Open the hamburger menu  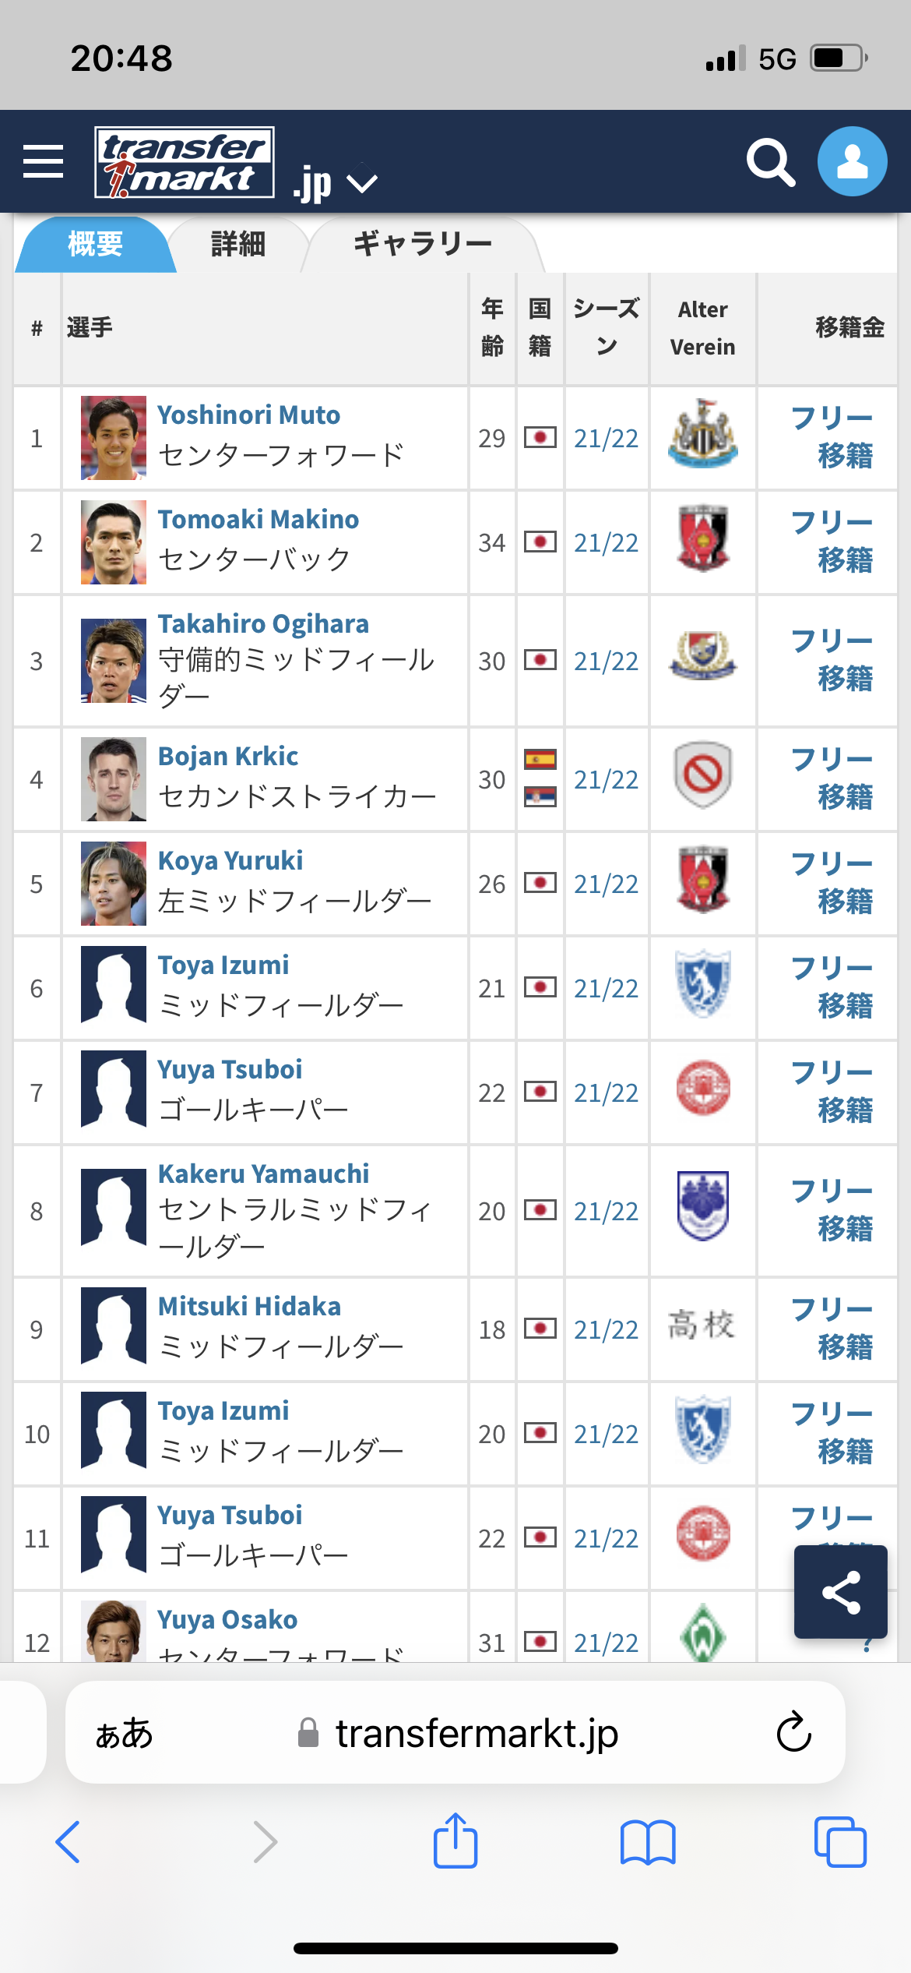(44, 161)
